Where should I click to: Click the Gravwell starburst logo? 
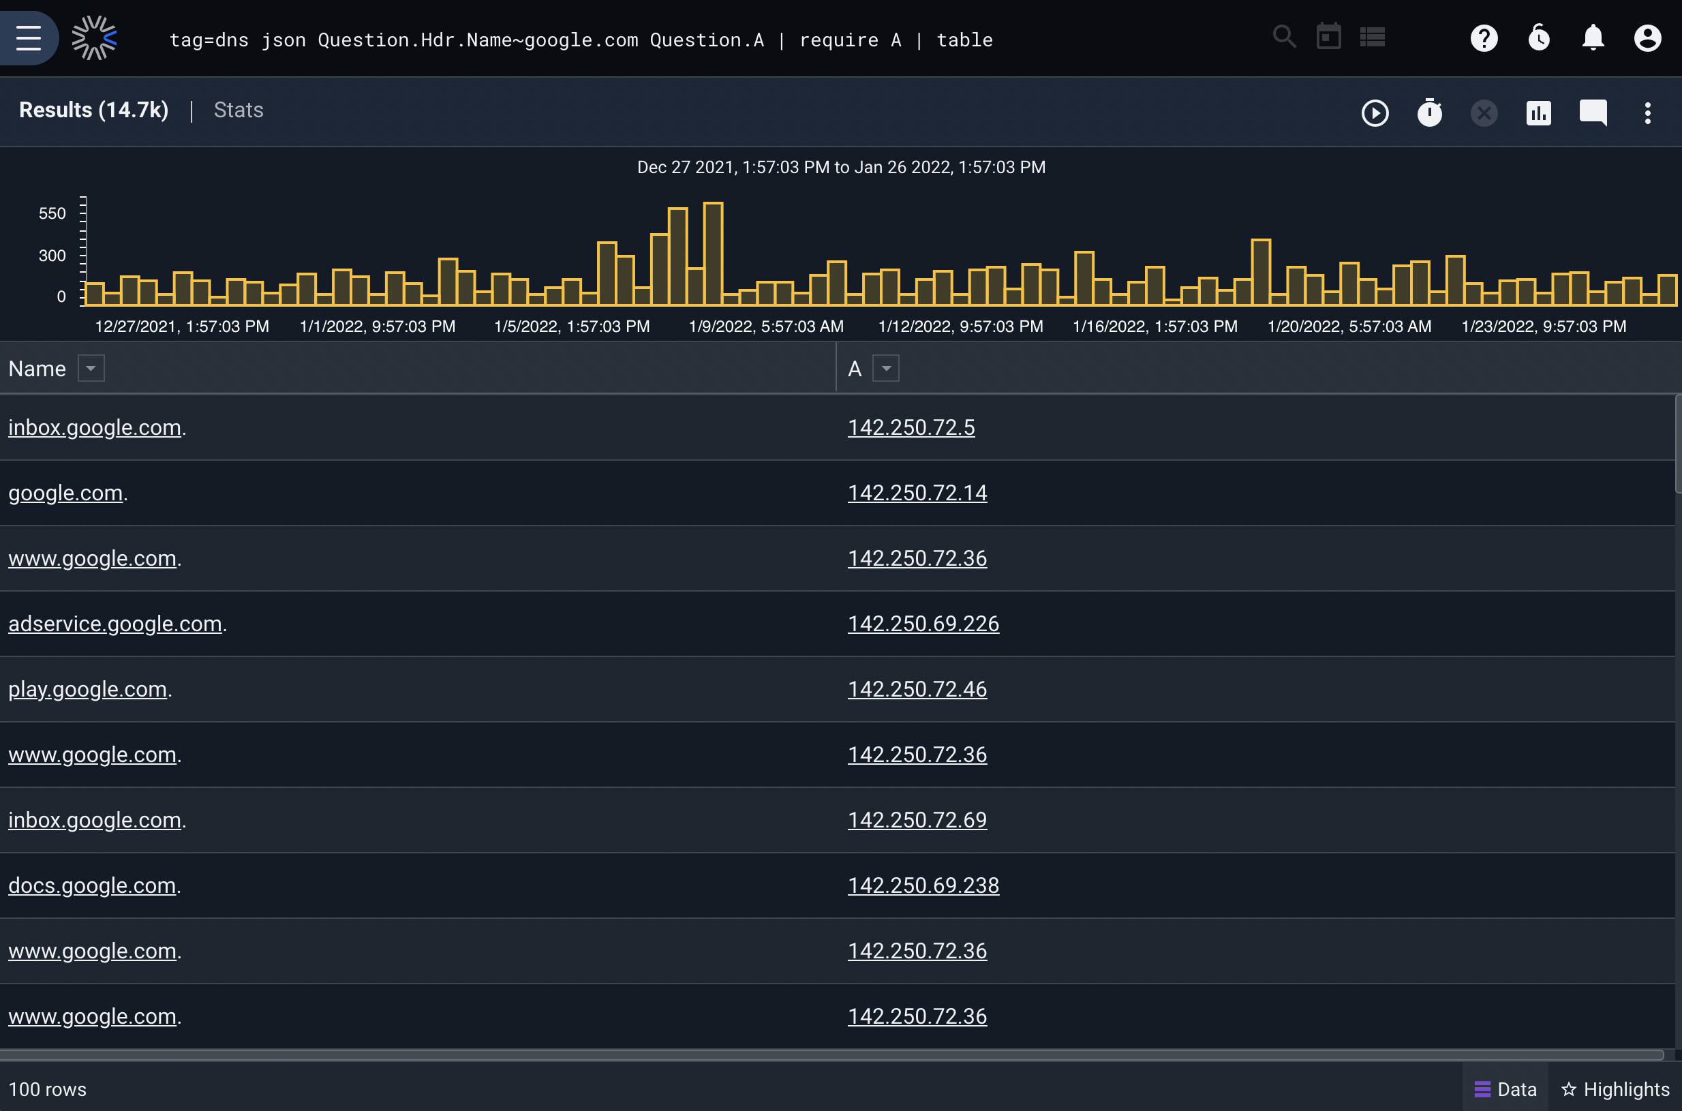pos(94,37)
